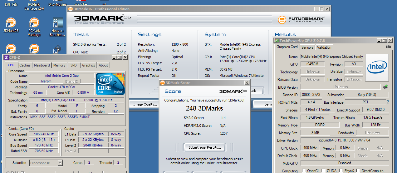Image resolution: width=397 pixels, height=173 pixels.
Task: Open the speedometer gauge desktop shortcut
Action: [57, 49]
